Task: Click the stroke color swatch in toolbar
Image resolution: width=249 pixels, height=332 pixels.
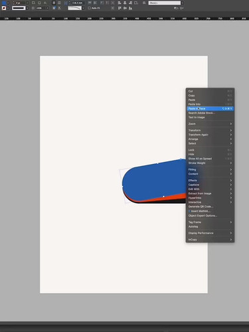Action: (4, 8)
